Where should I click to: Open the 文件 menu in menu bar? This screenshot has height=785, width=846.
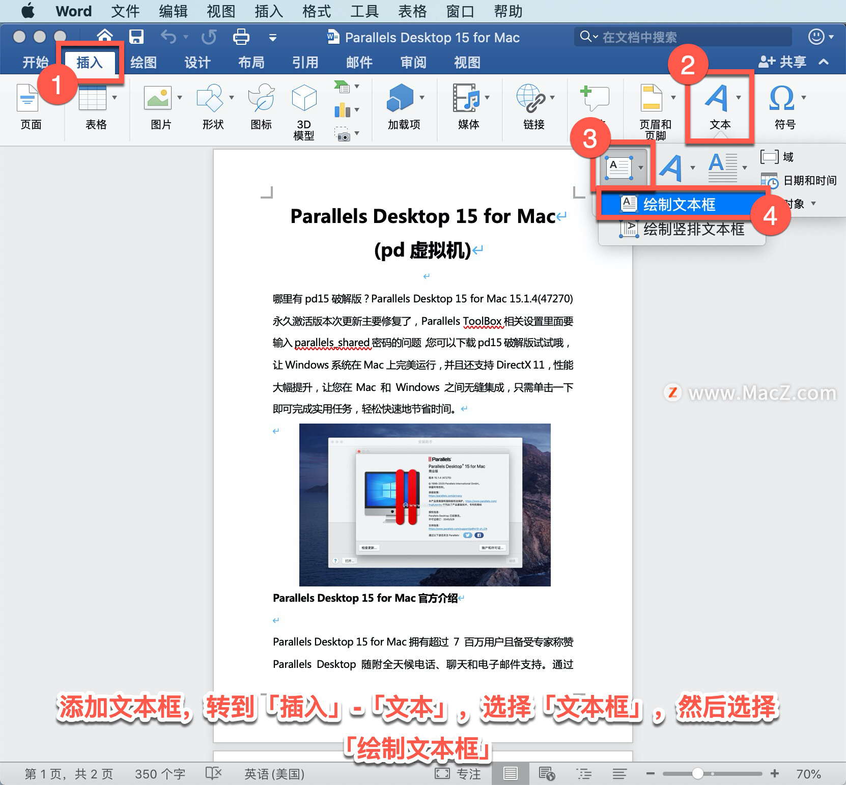coord(125,11)
